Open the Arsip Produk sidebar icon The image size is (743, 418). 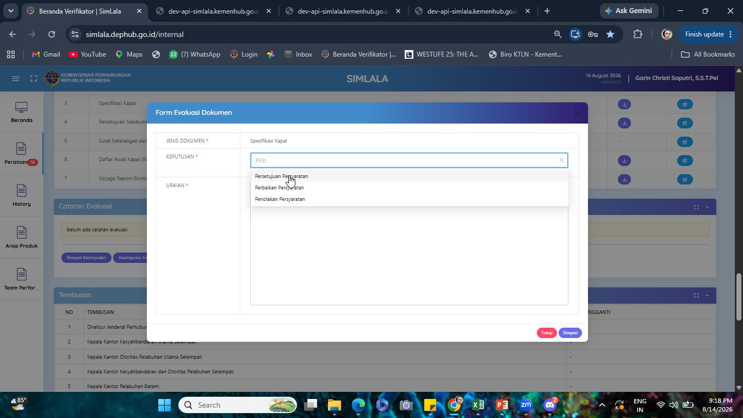(x=21, y=238)
